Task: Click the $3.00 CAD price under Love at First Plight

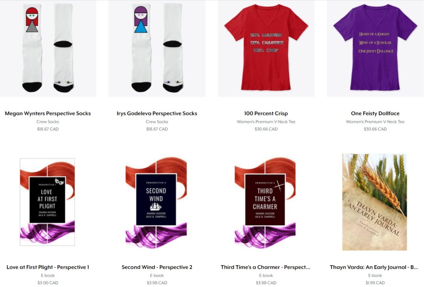Action: 48,283
